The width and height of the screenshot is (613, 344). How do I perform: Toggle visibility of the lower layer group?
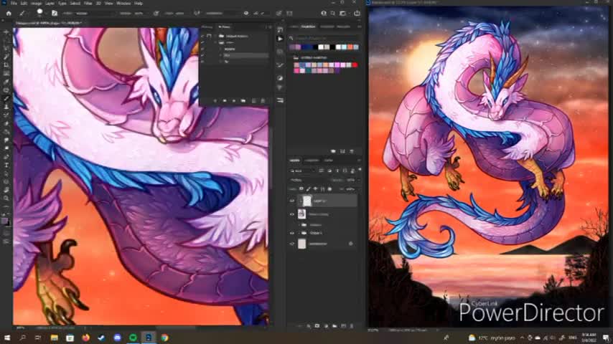(292, 233)
